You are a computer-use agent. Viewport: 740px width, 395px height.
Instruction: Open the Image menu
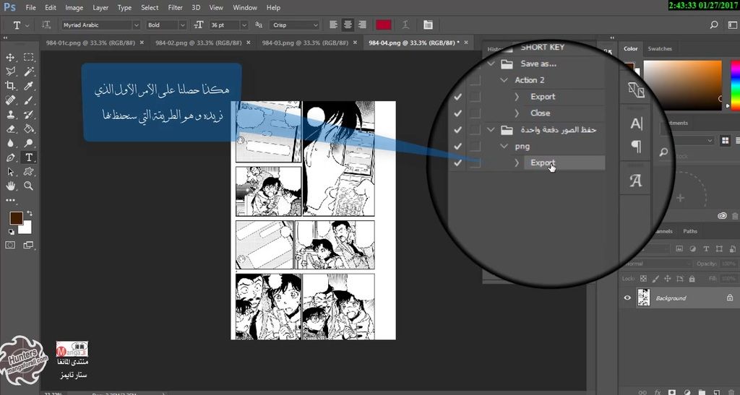pos(74,7)
